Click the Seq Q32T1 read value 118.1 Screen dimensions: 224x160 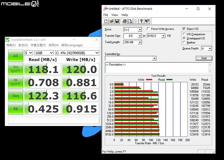[x=43, y=69]
